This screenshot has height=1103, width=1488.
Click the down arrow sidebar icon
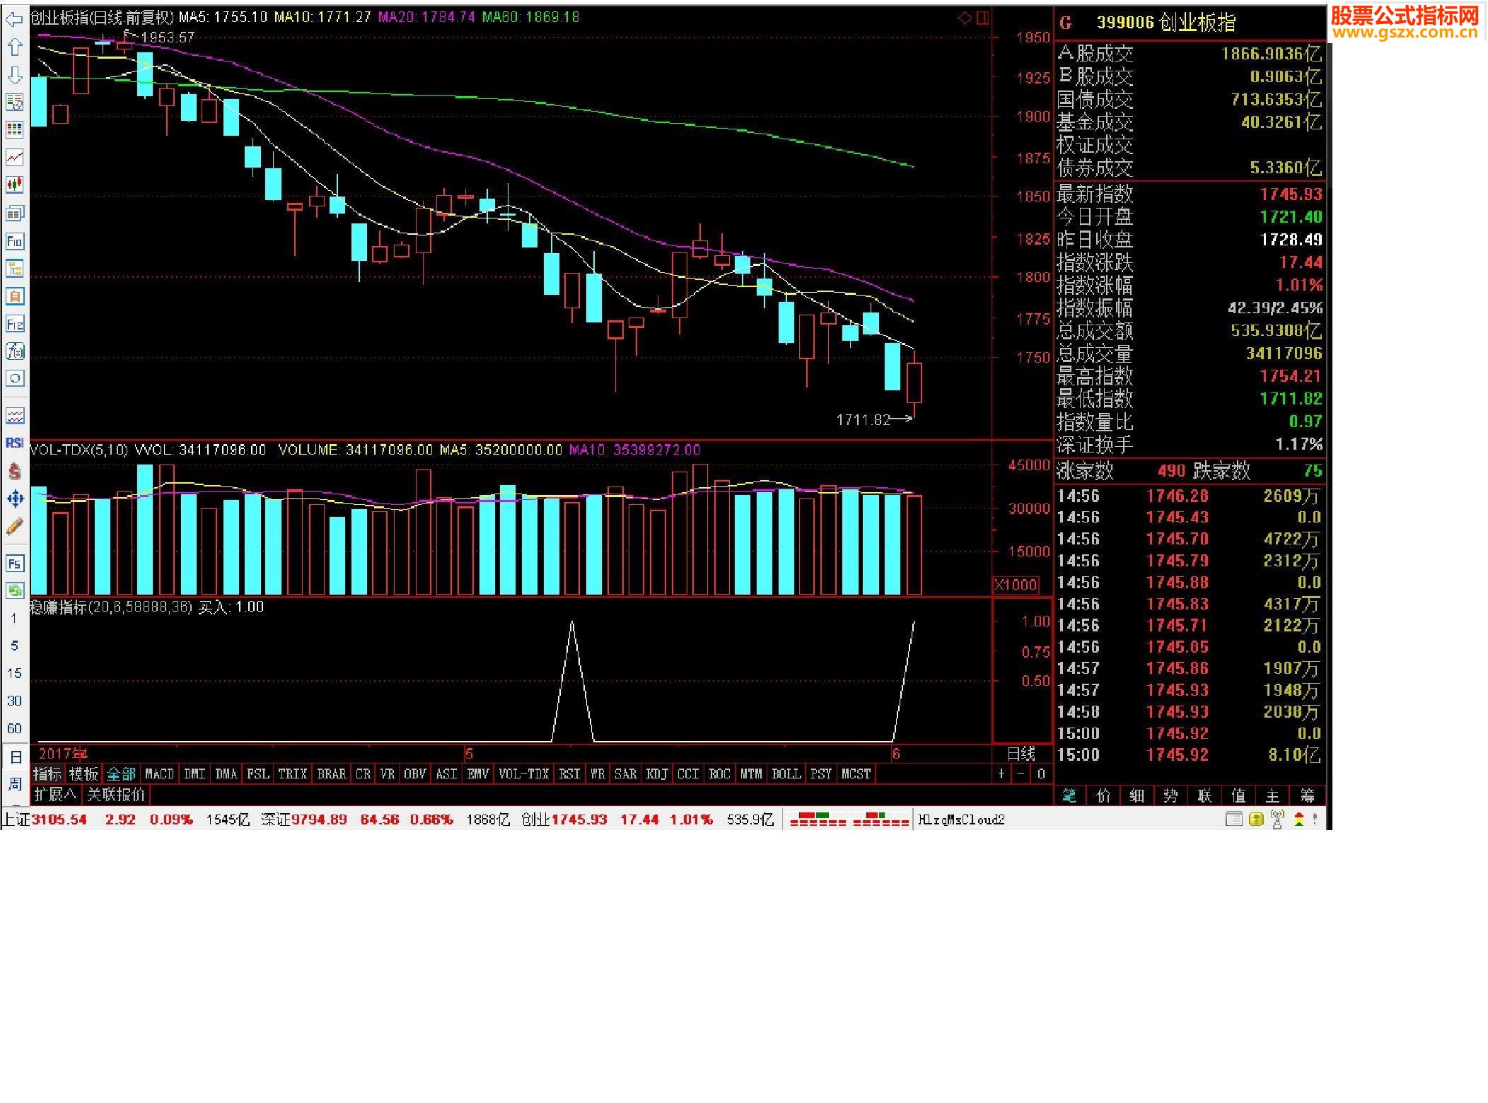click(14, 75)
